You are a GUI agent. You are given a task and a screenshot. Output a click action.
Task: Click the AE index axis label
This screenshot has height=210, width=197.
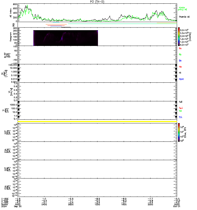tap(11, 13)
